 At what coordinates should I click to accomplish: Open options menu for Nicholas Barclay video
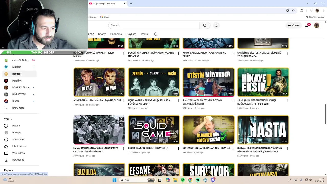coord(124,101)
